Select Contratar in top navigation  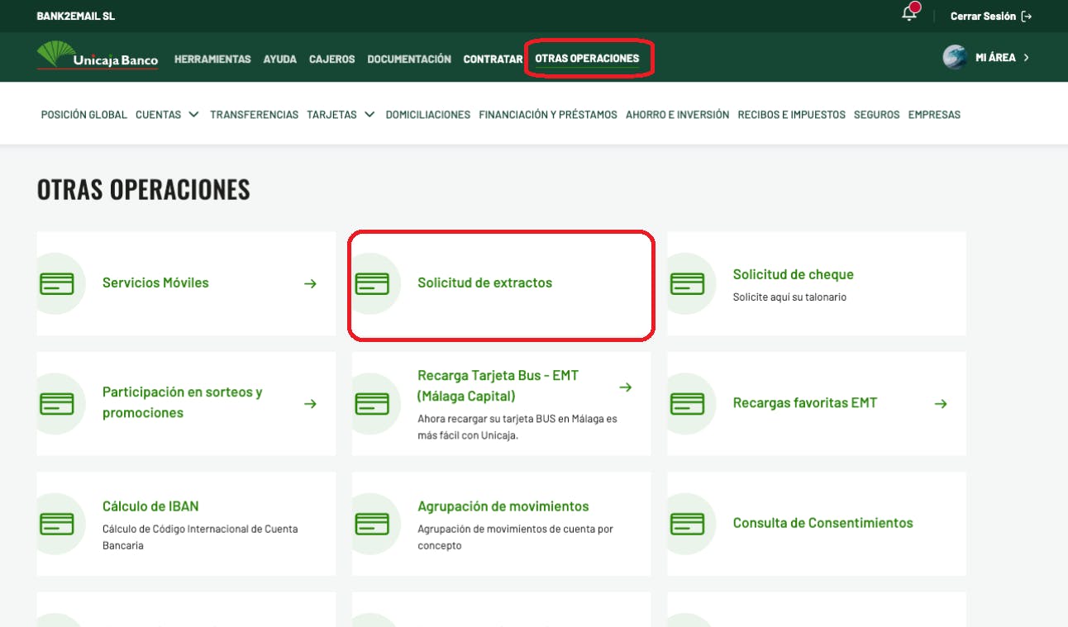coord(493,59)
